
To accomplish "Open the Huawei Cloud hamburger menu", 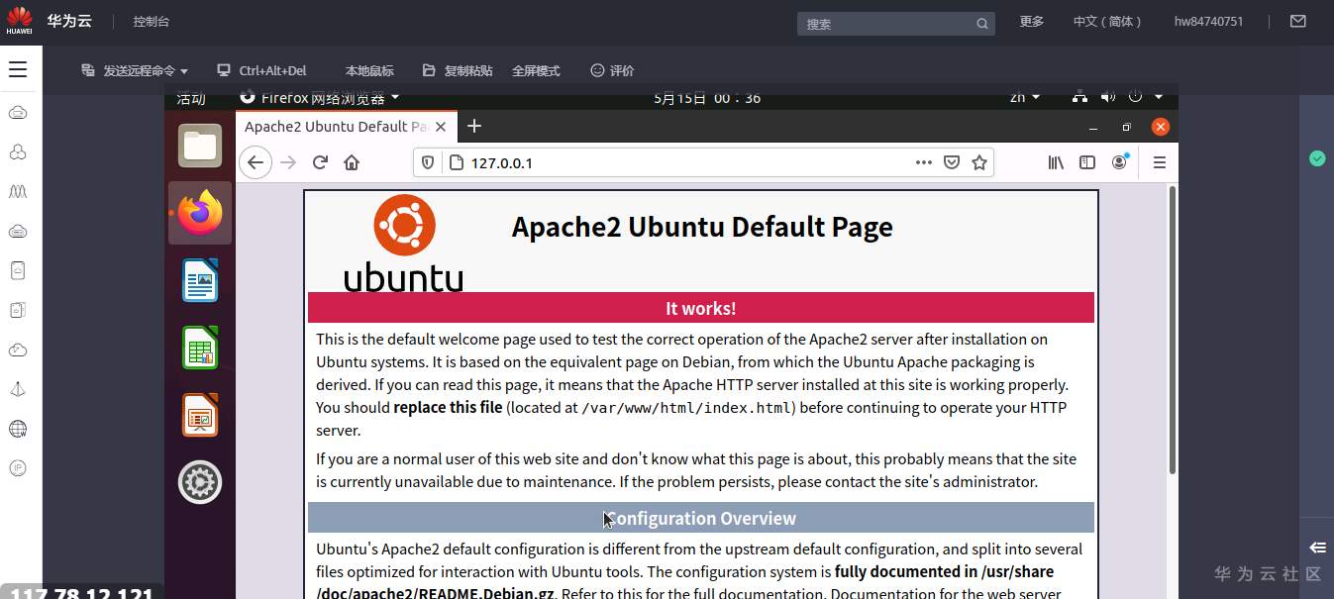I will 18,69.
